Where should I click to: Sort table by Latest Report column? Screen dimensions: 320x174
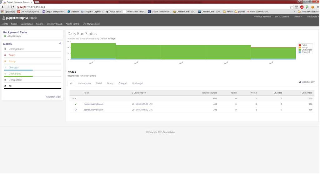[139, 93]
